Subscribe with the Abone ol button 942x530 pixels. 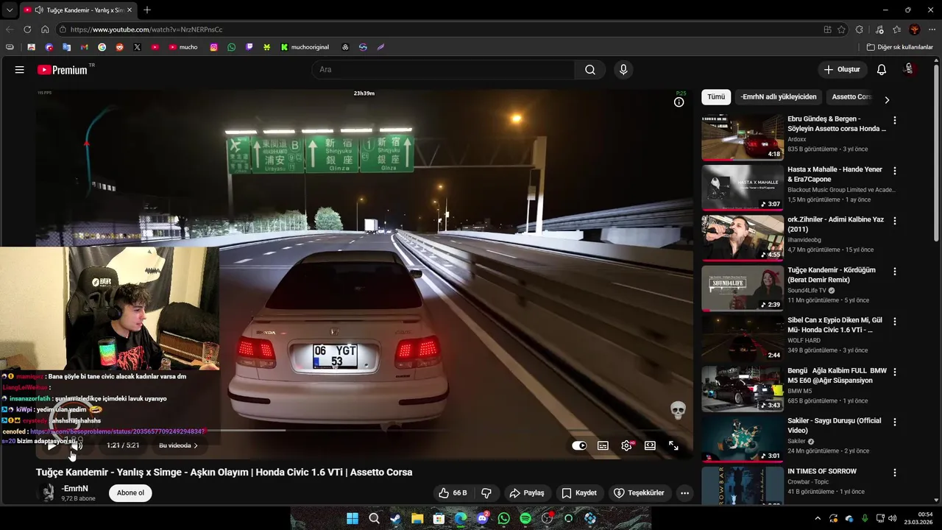(x=130, y=493)
